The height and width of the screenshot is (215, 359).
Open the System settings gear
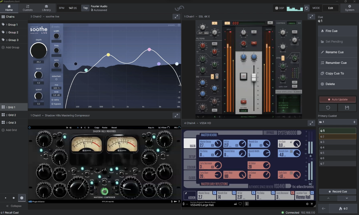[x=349, y=8]
